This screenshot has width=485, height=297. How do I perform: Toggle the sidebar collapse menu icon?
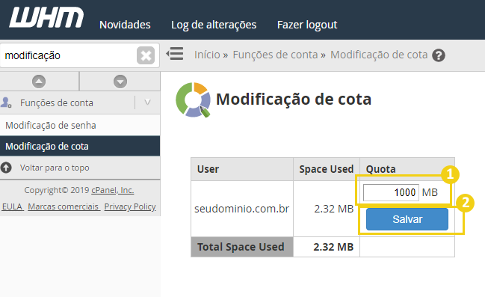coord(175,54)
